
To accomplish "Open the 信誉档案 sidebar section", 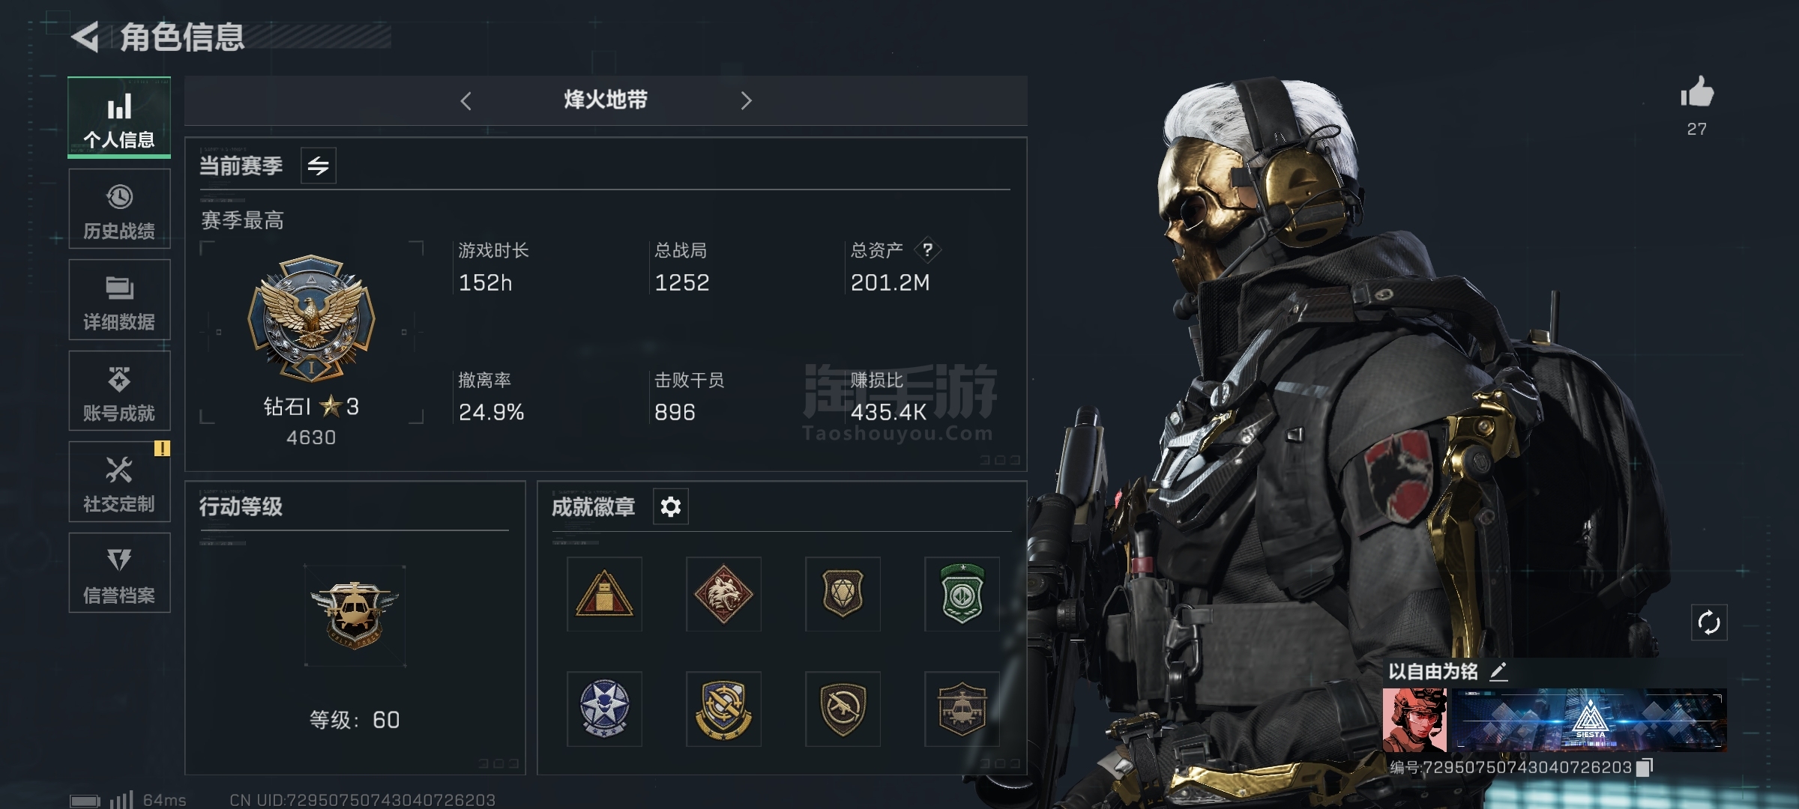I will point(119,573).
